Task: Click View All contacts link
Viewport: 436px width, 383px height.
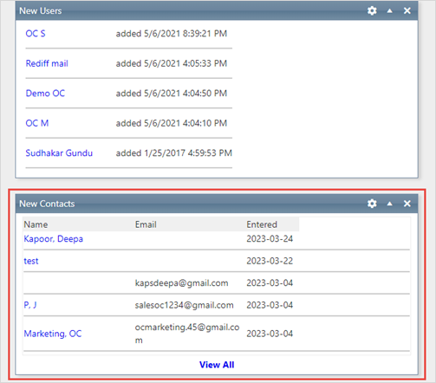Action: (x=217, y=365)
